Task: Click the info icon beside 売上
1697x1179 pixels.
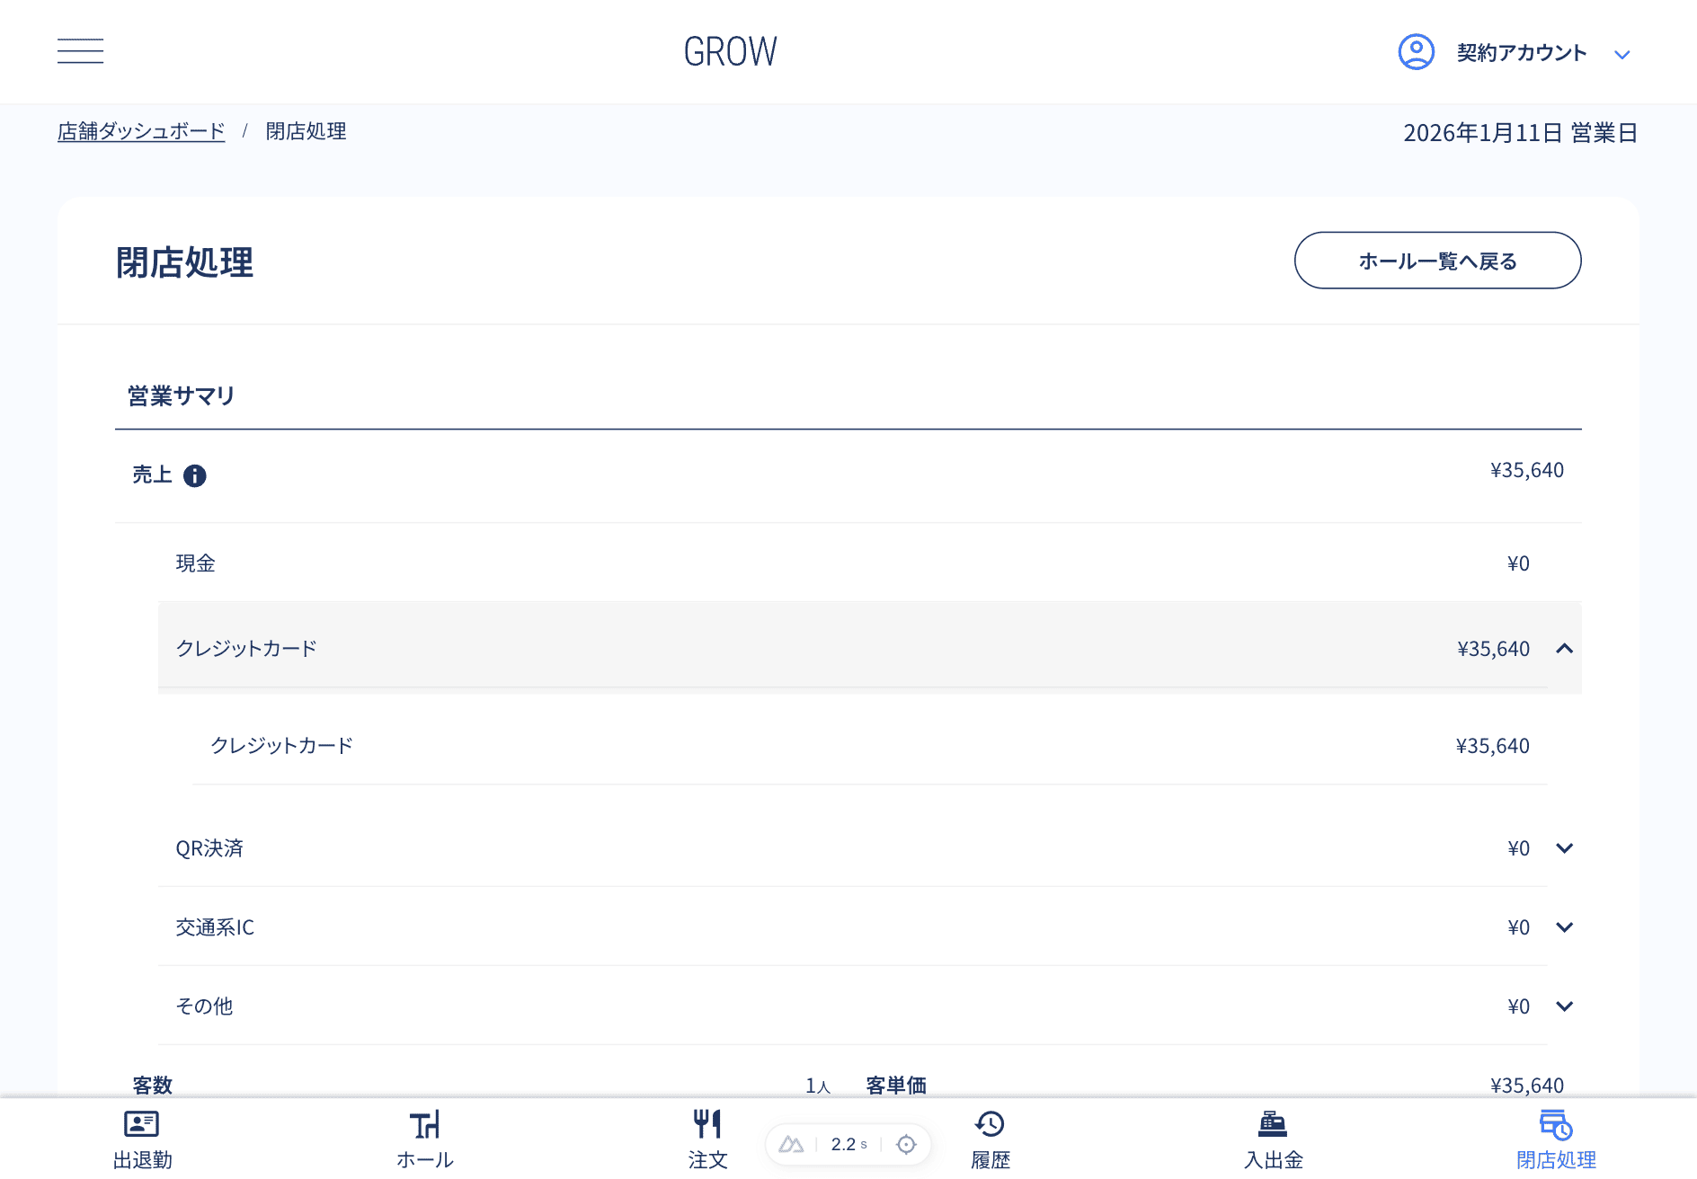Action: tap(195, 475)
